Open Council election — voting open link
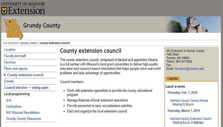This screenshot has width=223, height=127. 26,87
